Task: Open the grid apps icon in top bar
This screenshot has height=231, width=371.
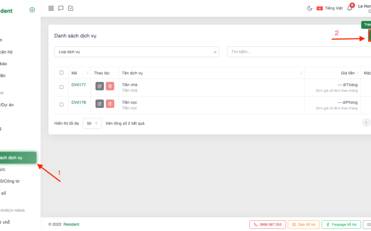Action: point(51,8)
